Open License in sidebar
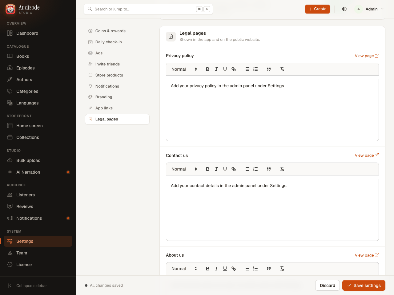The height and width of the screenshot is (295, 394). coord(38,265)
